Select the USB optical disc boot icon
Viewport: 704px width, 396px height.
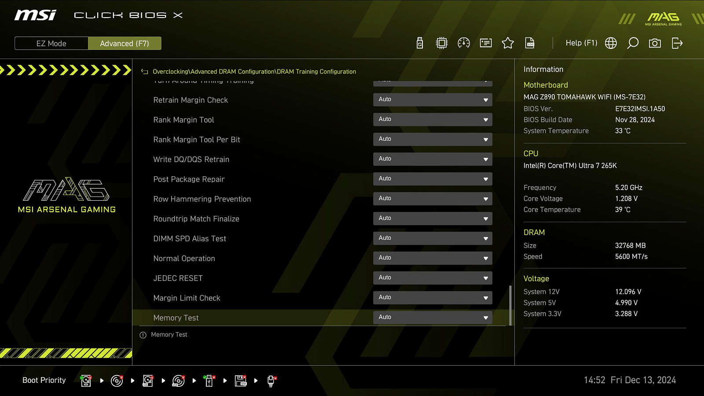point(179,381)
